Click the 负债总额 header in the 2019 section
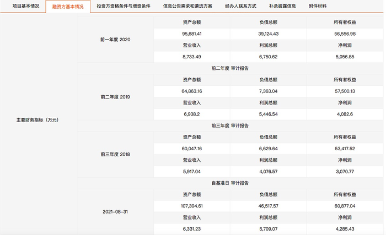Image resolution: width=386 pixels, height=235 pixels. click(x=269, y=80)
